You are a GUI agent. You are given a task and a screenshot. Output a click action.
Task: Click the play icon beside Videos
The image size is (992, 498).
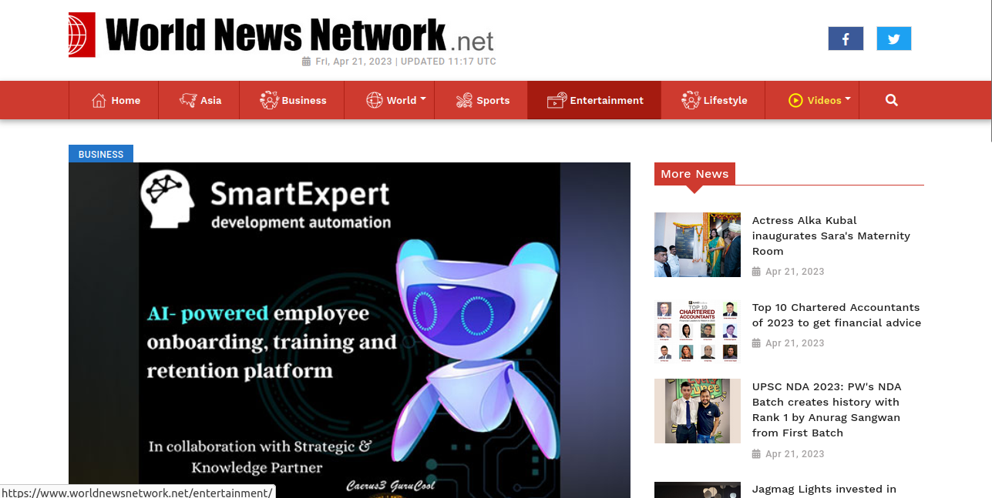[x=795, y=100]
